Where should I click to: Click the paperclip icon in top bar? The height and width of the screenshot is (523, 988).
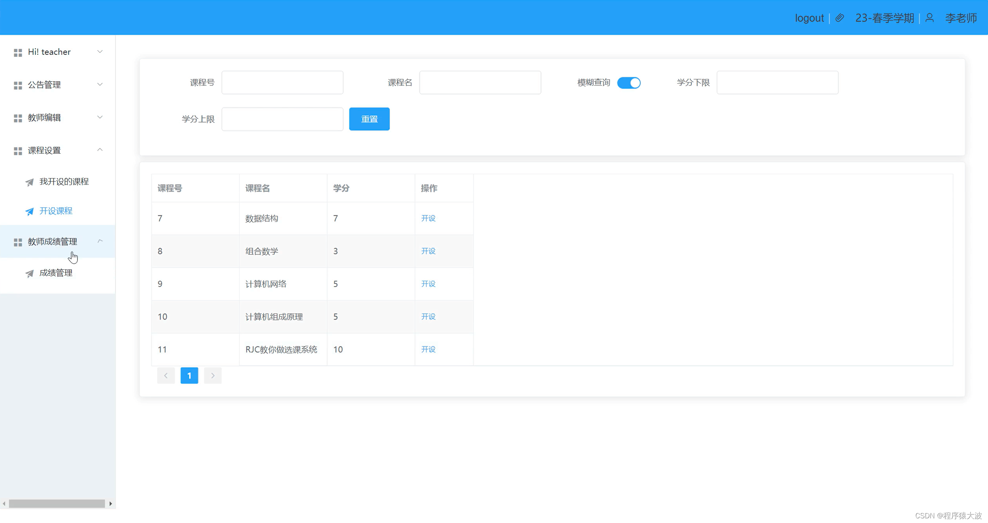click(839, 18)
